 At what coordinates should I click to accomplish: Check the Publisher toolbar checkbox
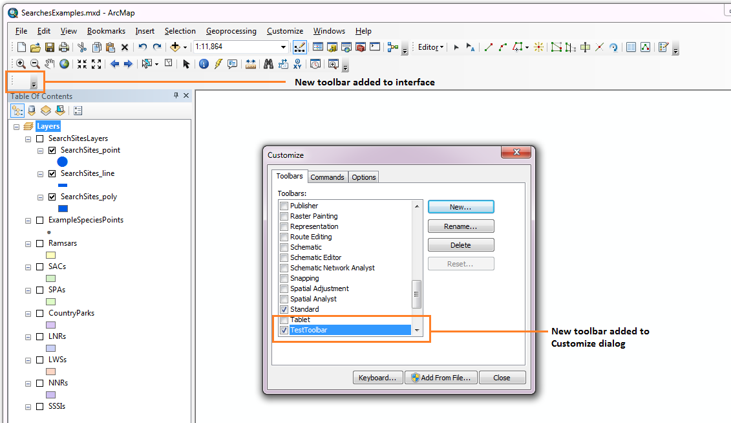[x=284, y=206]
